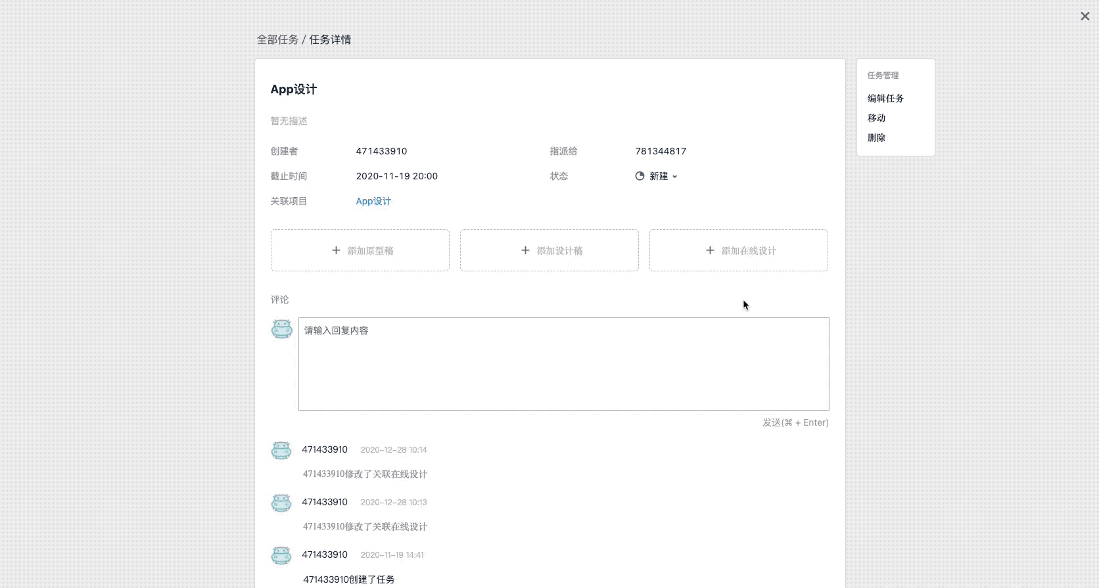Click 发送 to send the comment
This screenshot has height=588, width=1099.
click(795, 422)
